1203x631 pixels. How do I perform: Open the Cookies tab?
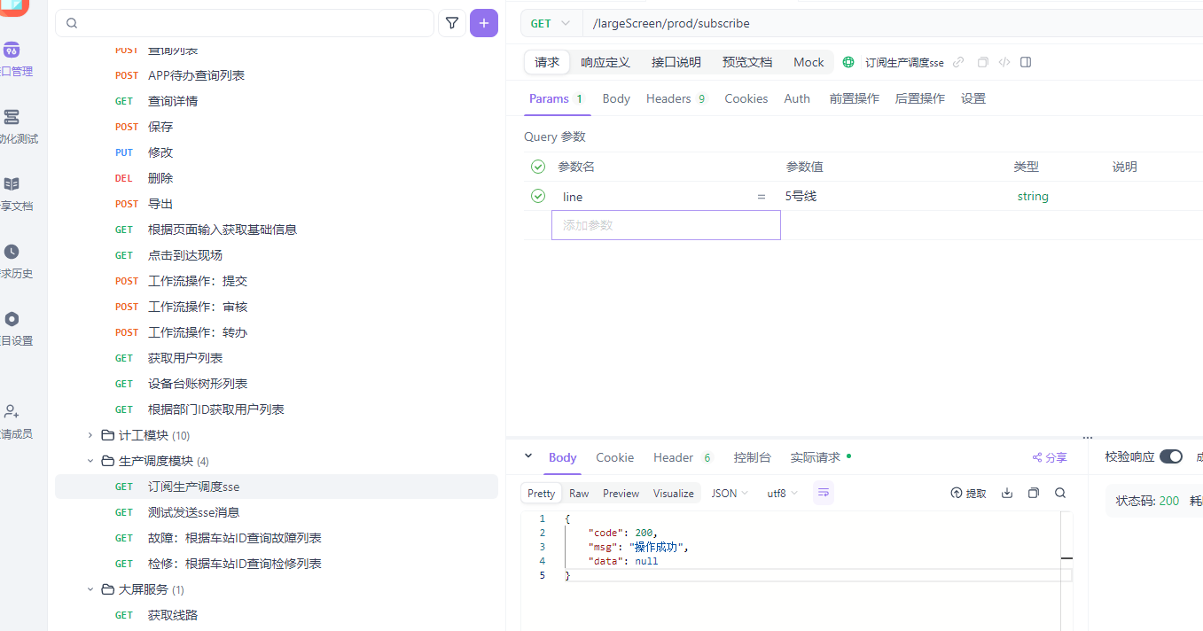[x=746, y=98]
